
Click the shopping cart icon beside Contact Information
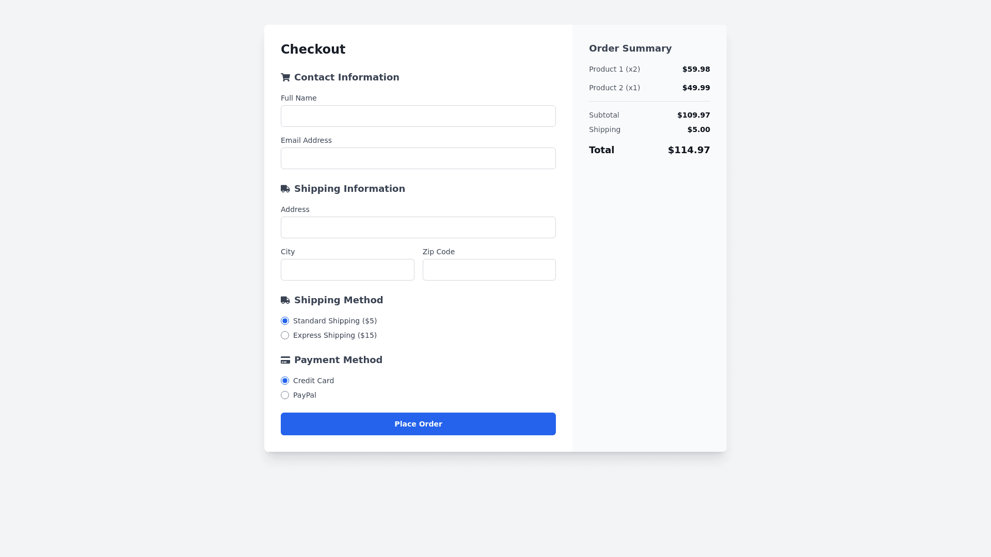click(285, 77)
